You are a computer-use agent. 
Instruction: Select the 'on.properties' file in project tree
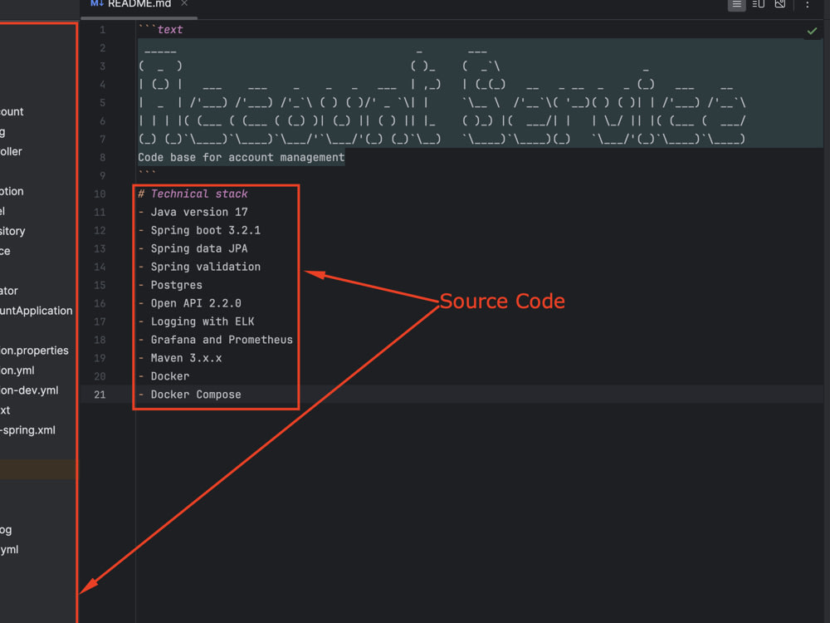click(x=34, y=351)
